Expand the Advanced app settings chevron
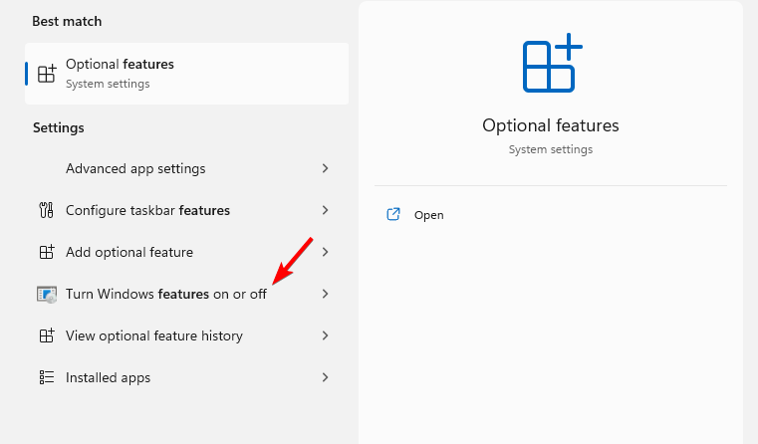Image resolution: width=758 pixels, height=444 pixels. (x=325, y=168)
